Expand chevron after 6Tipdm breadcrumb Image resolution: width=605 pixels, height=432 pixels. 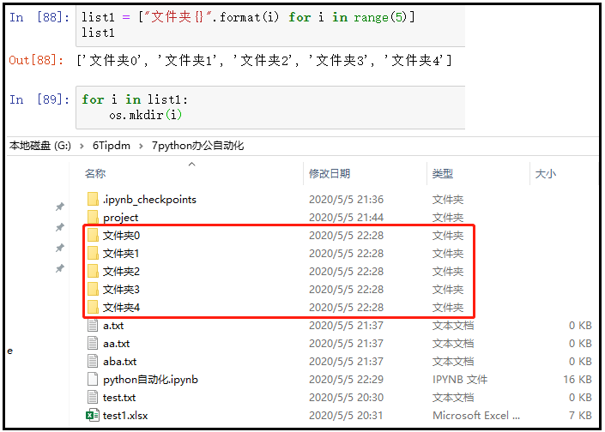(141, 146)
